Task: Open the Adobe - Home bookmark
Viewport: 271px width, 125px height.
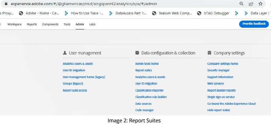Action: tap(39, 13)
